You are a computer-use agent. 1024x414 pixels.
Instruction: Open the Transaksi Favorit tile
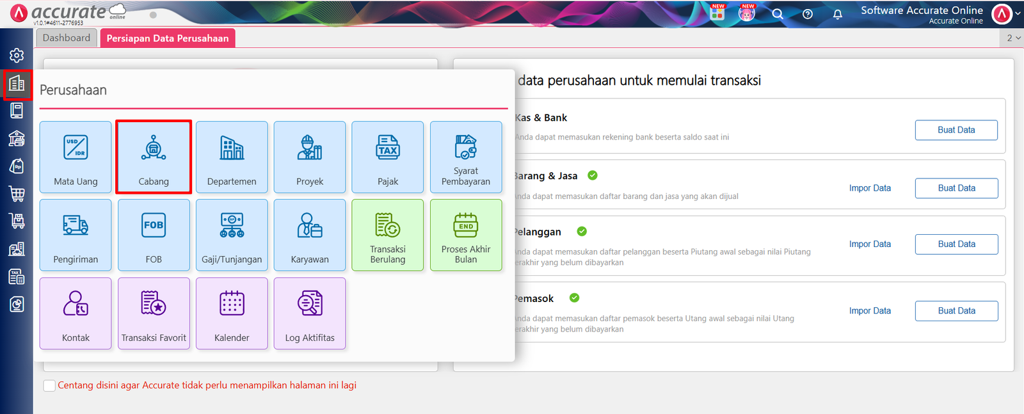(154, 313)
